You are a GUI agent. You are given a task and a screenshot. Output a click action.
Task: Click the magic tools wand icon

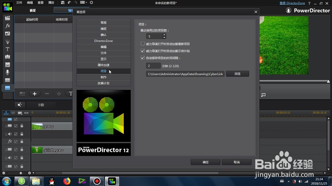20,105
